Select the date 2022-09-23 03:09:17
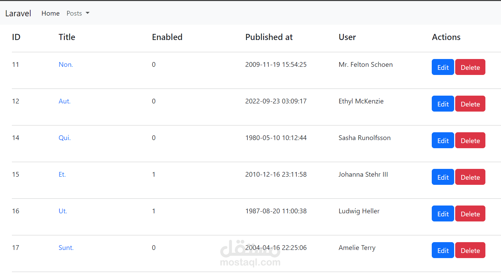Image resolution: width=501 pixels, height=273 pixels. pyautogui.click(x=276, y=101)
